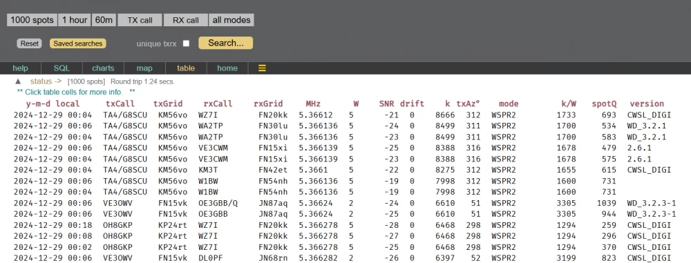Sort by txGrid column header
This screenshot has width=691, height=263.
[x=168, y=104]
